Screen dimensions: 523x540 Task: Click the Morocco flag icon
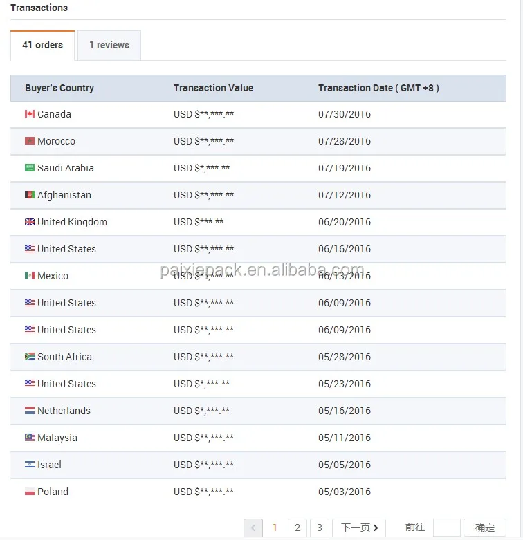pyautogui.click(x=30, y=141)
